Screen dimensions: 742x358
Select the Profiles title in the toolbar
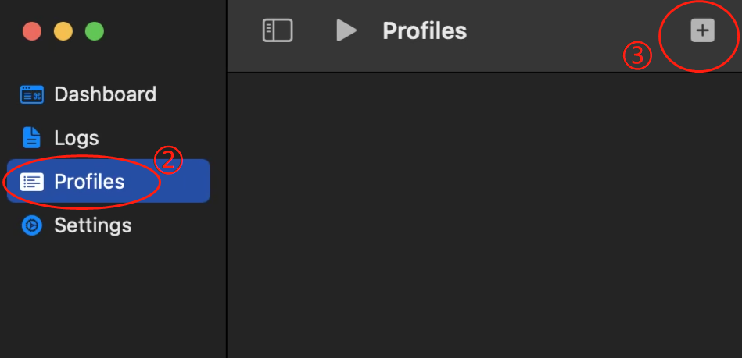pyautogui.click(x=425, y=30)
